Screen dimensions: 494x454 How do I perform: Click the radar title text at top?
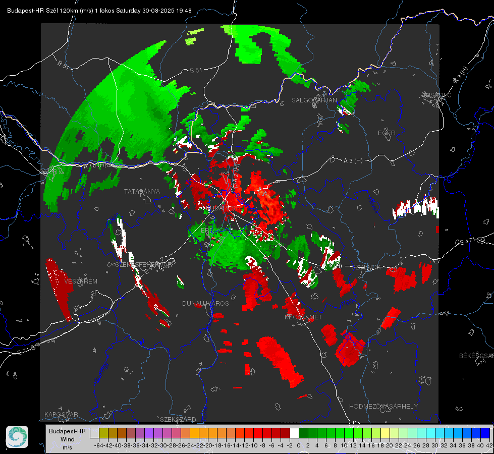click(x=99, y=11)
